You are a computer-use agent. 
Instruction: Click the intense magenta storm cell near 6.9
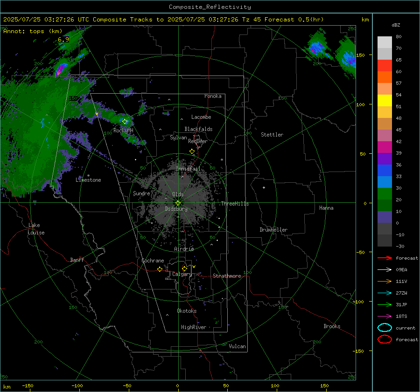pyautogui.click(x=61, y=70)
